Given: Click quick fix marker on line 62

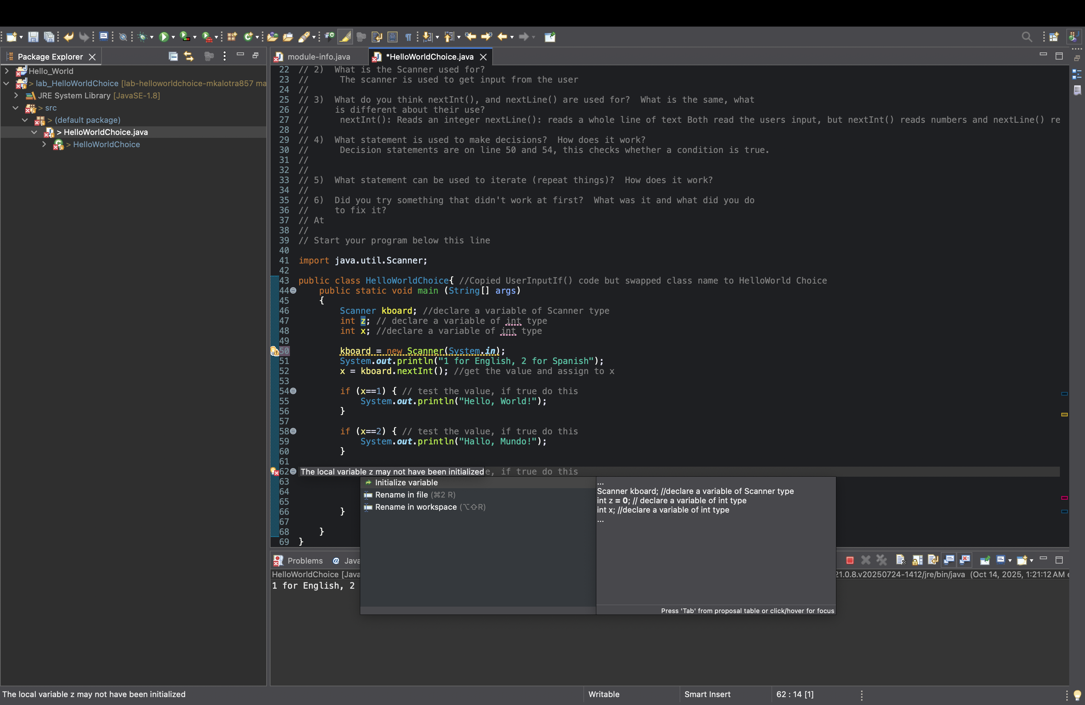Looking at the screenshot, I should click(274, 472).
